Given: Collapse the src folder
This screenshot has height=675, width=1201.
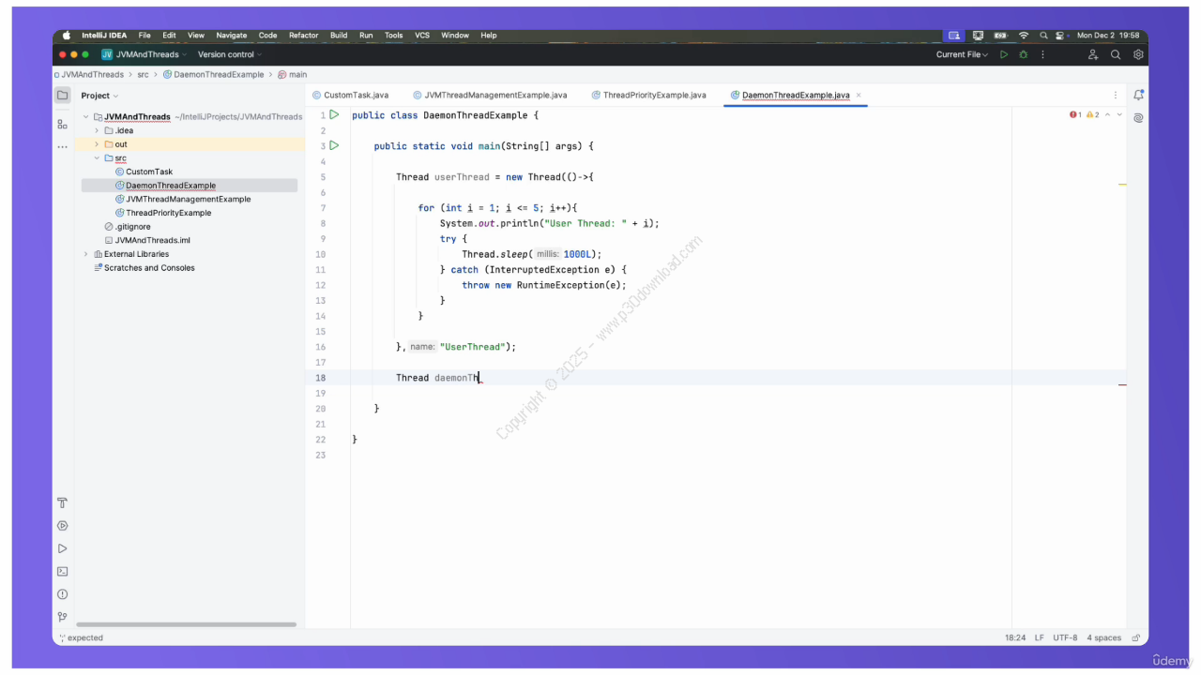Looking at the screenshot, I should [x=97, y=157].
